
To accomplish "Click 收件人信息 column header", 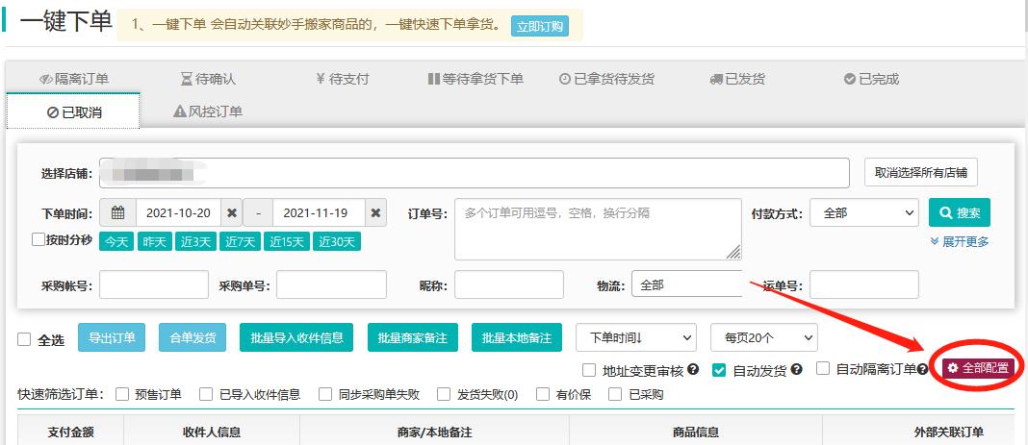I will [212, 432].
